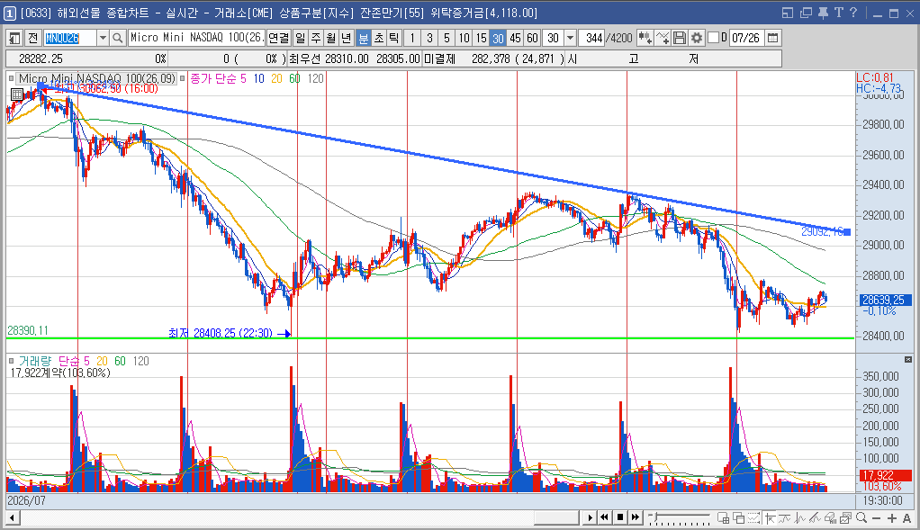Screen dimensions: 920x530
Task: Select the moving average 5 label
Action: tap(243, 78)
